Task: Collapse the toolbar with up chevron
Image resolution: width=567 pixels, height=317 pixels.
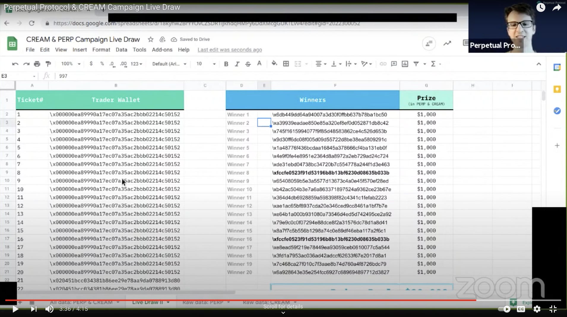Action: (x=539, y=64)
